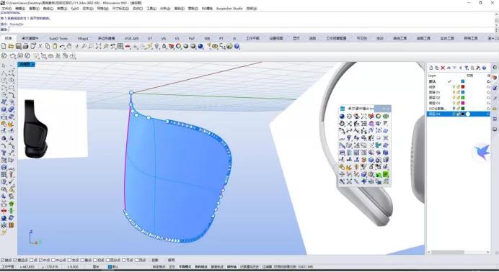Image resolution: width=499 pixels, height=272 pixels.
Task: Switch to the 曲线工具 curve tools tab
Action: [400, 38]
